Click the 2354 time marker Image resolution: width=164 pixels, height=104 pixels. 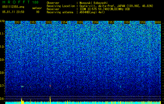point(64,22)
